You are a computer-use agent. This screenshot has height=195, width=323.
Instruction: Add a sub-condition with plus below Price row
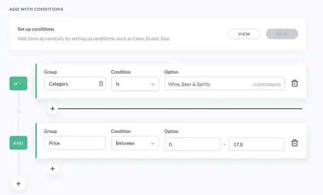coord(52,169)
